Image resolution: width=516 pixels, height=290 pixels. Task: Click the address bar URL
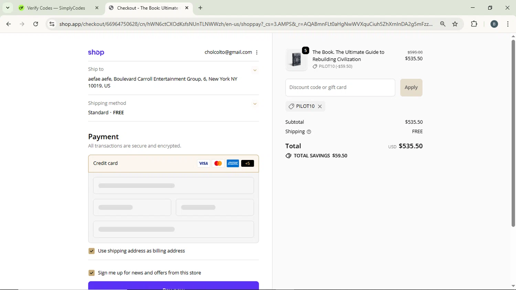coord(246,24)
